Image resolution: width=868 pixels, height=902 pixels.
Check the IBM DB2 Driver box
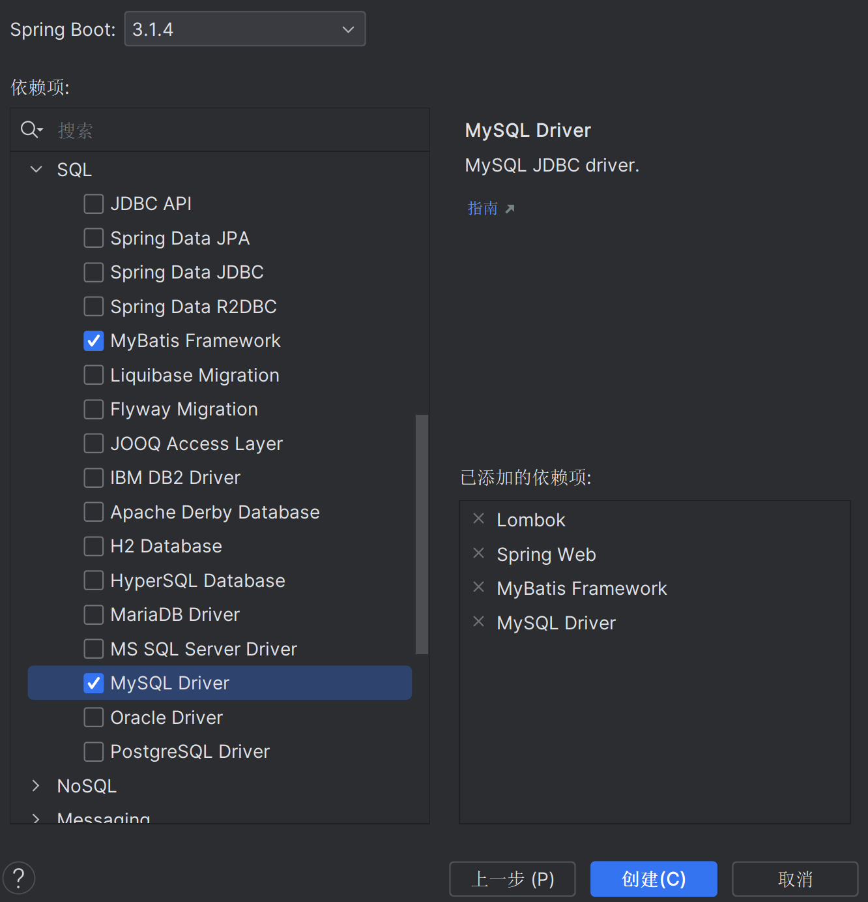pyautogui.click(x=94, y=477)
